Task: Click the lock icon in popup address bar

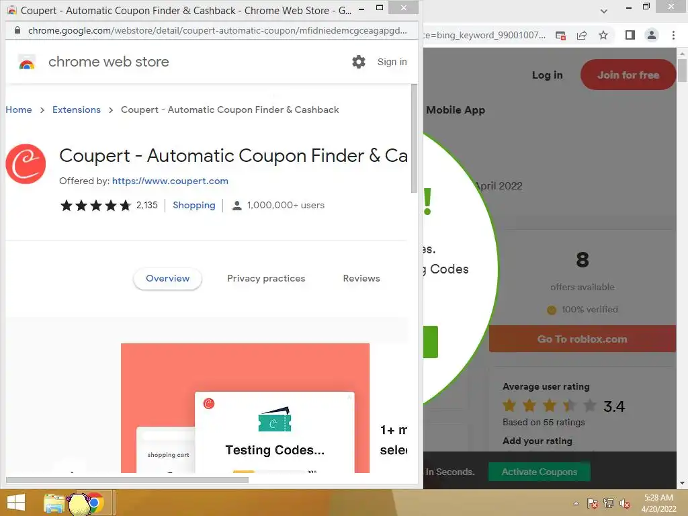Action: coord(17,30)
